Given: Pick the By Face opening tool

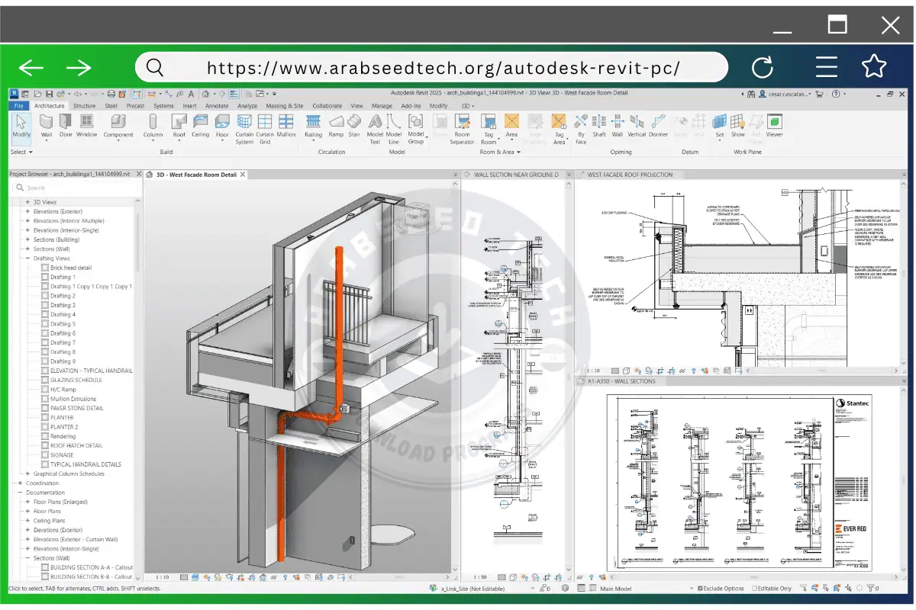Looking at the screenshot, I should coord(581,129).
